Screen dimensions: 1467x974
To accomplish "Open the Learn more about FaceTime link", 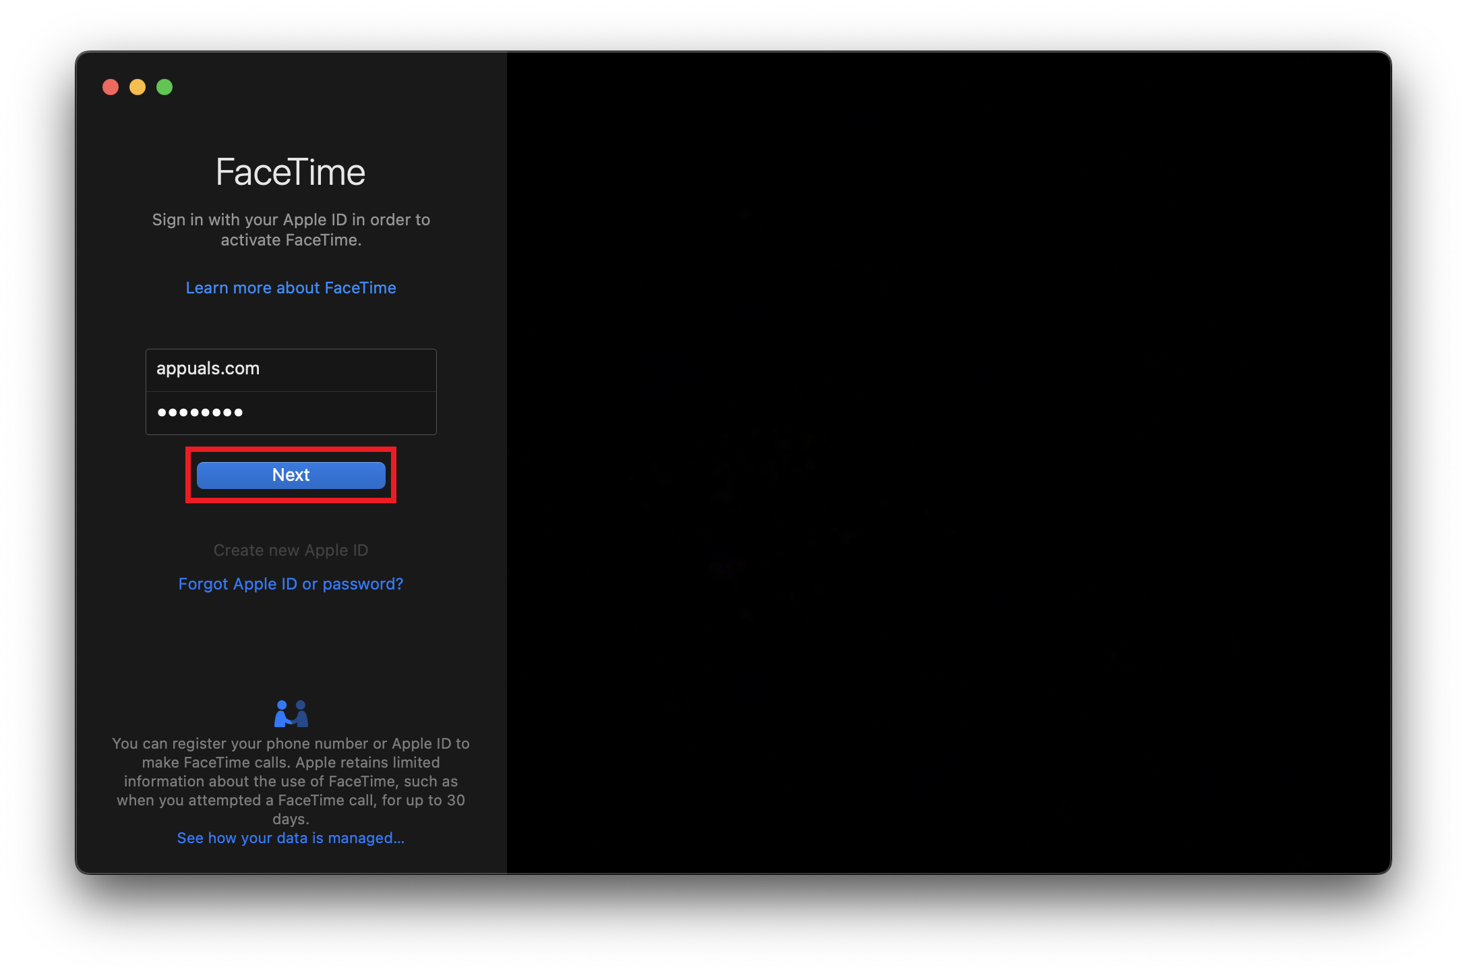I will click(x=291, y=288).
